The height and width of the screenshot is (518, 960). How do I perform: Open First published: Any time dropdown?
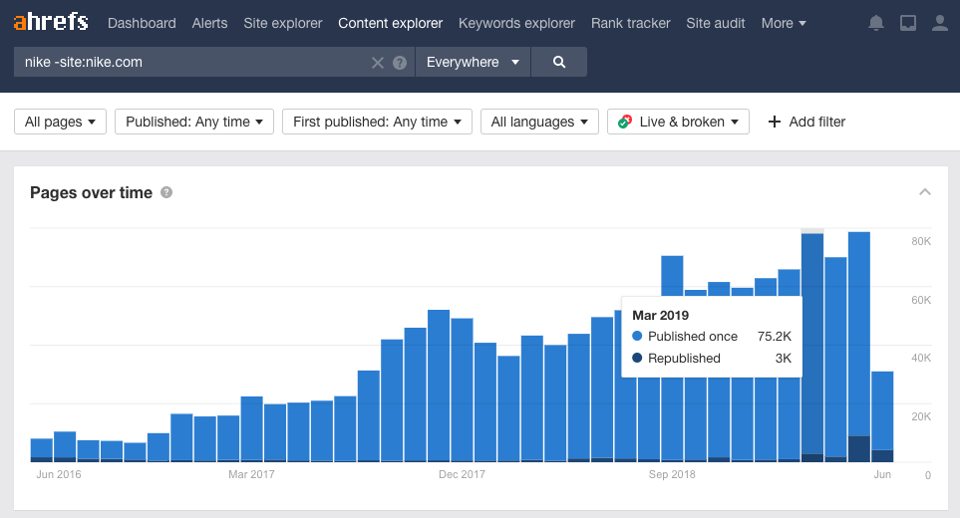click(377, 122)
